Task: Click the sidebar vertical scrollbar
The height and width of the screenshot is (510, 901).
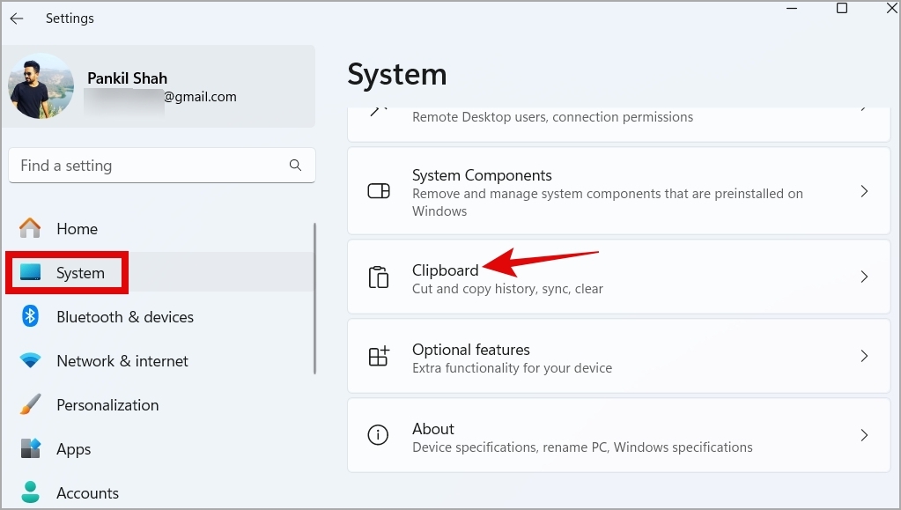Action: tap(315, 299)
